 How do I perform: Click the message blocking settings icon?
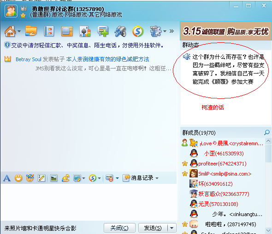click(x=109, y=178)
